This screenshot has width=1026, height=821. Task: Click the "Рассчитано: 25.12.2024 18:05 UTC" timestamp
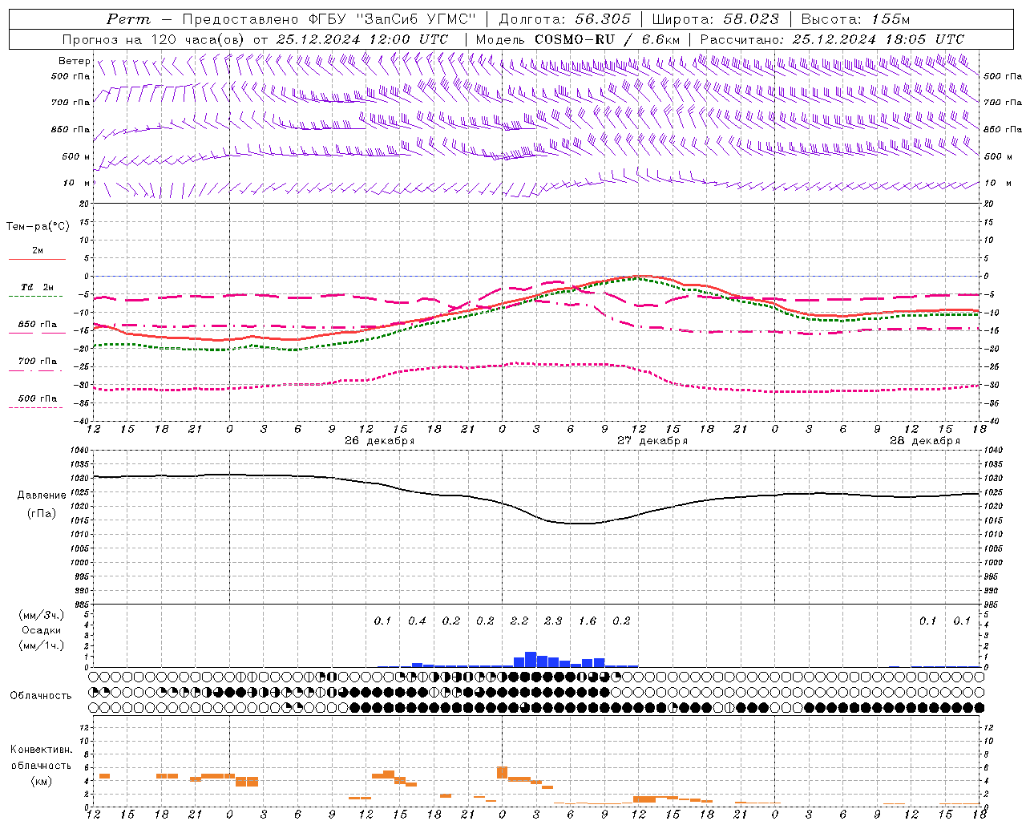(x=832, y=39)
